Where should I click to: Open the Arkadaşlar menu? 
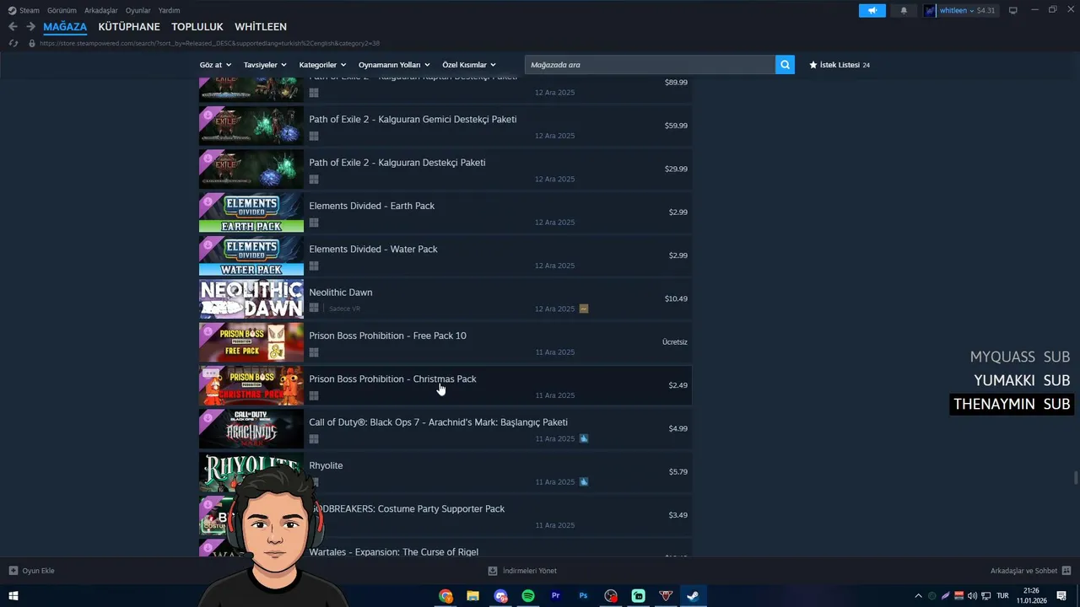click(x=101, y=10)
